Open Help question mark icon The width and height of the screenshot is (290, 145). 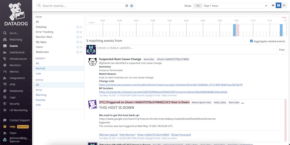pyautogui.click(x=5, y=127)
